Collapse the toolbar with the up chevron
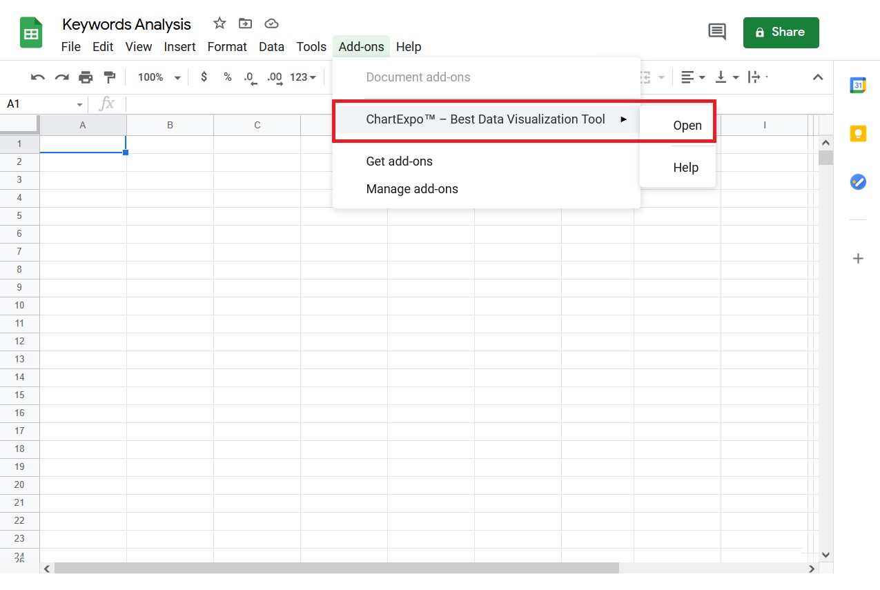This screenshot has width=880, height=590. coord(818,77)
